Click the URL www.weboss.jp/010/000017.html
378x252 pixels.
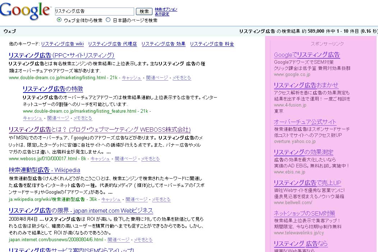[43, 159]
